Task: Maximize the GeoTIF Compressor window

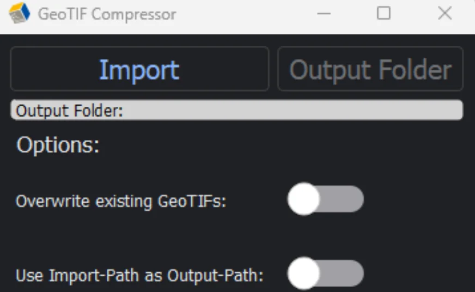Action: pyautogui.click(x=384, y=14)
